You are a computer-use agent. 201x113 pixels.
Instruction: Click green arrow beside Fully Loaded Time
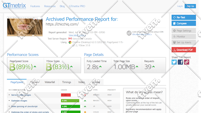[x=100, y=67]
